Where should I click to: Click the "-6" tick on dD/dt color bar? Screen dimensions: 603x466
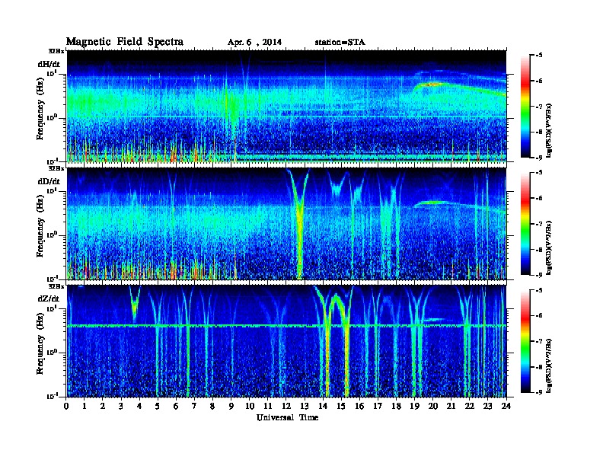point(539,198)
